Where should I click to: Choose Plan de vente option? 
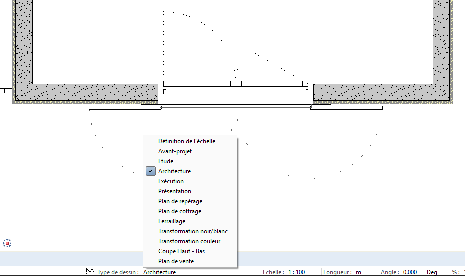[x=190, y=261]
